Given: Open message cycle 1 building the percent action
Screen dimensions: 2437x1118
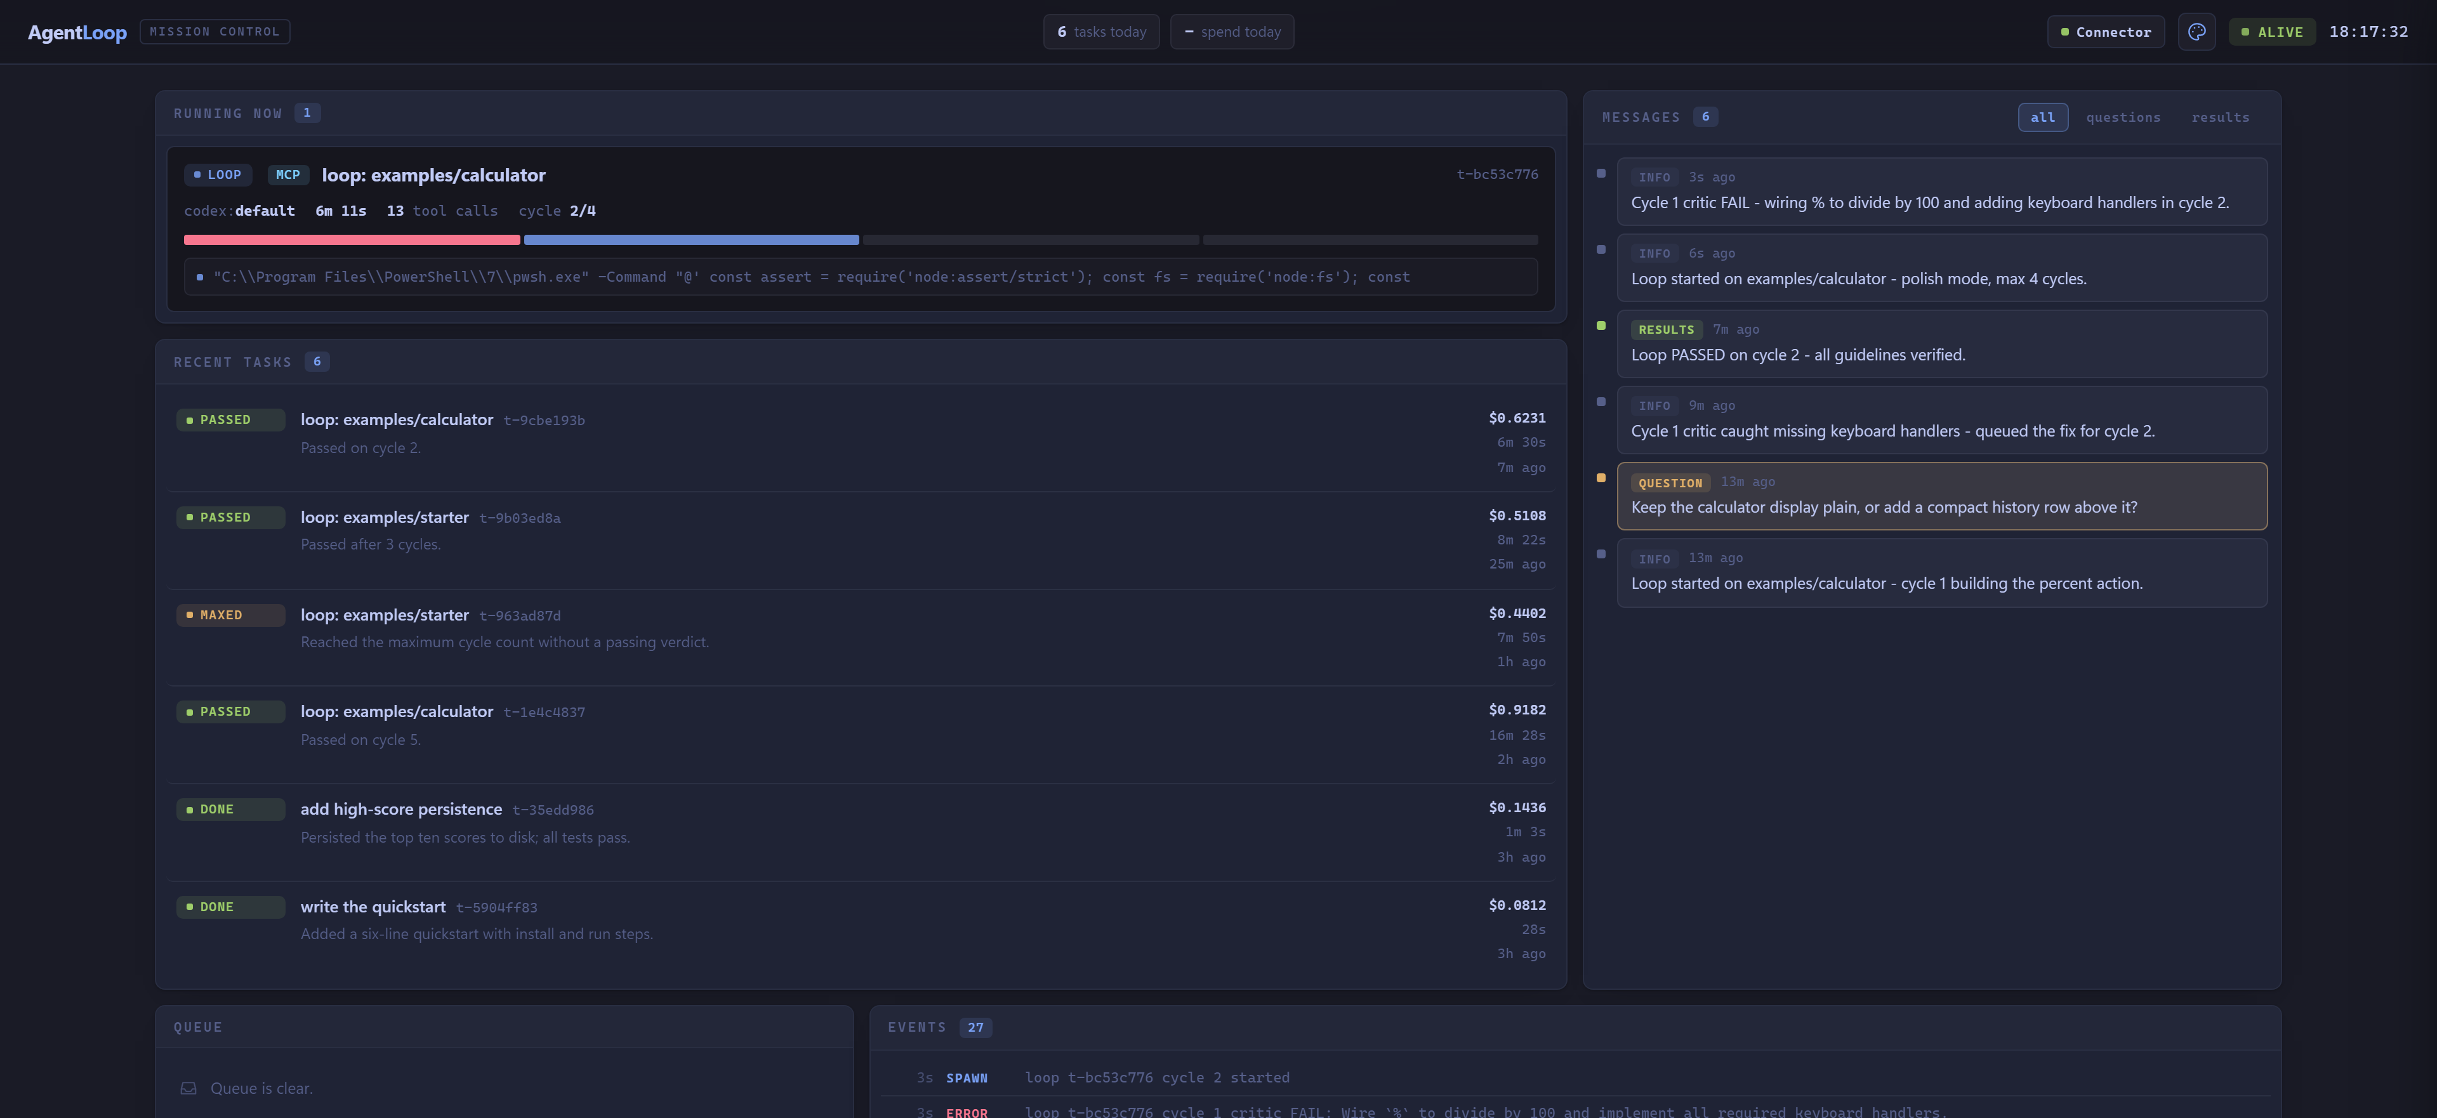Looking at the screenshot, I should [1942, 573].
